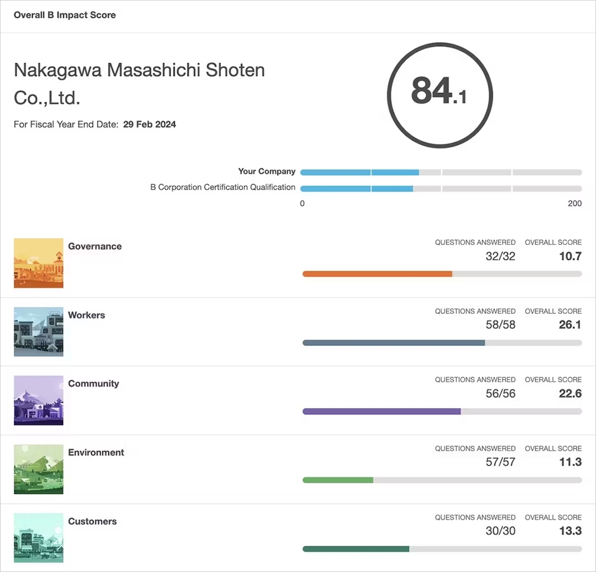Image resolution: width=596 pixels, height=572 pixels.
Task: Click the orange Governance score bar
Action: pyautogui.click(x=377, y=274)
